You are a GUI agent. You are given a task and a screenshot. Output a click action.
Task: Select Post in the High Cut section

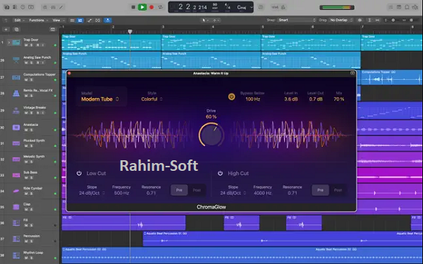point(338,190)
